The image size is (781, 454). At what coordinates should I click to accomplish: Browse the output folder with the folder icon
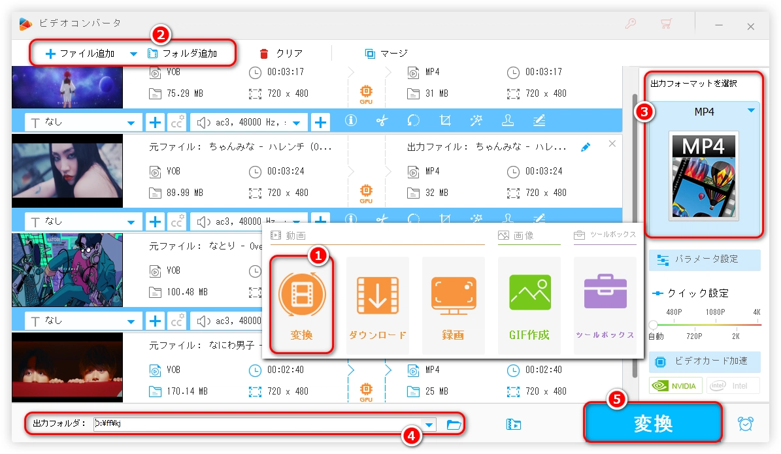click(x=454, y=425)
